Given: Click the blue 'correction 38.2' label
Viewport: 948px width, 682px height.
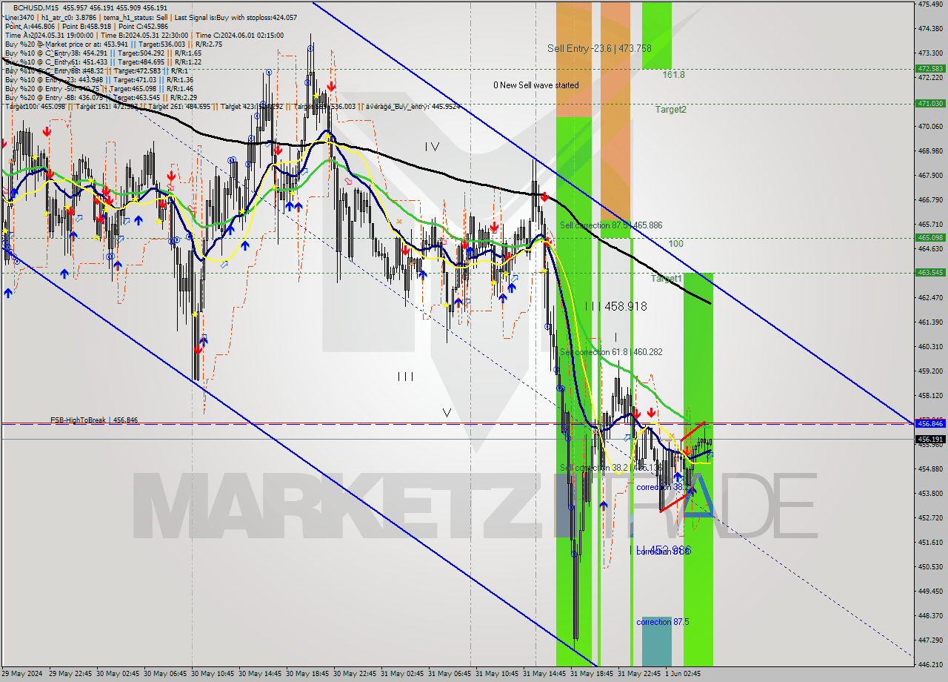Looking at the screenshot, I should pyautogui.click(x=663, y=487).
